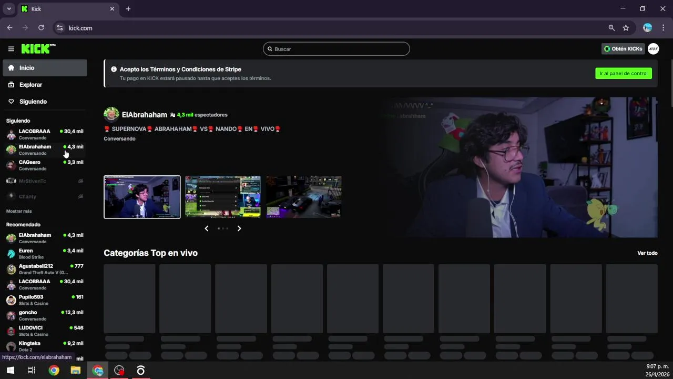Open the Explorar sidebar item
Screen dimensions: 673x379
(x=45, y=85)
